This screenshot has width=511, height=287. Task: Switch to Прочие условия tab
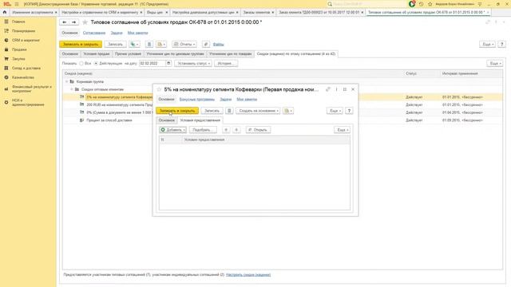(x=128, y=53)
